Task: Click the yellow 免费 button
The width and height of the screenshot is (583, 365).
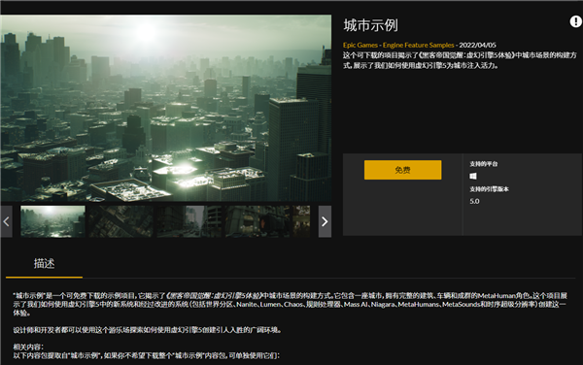Action: coord(402,170)
